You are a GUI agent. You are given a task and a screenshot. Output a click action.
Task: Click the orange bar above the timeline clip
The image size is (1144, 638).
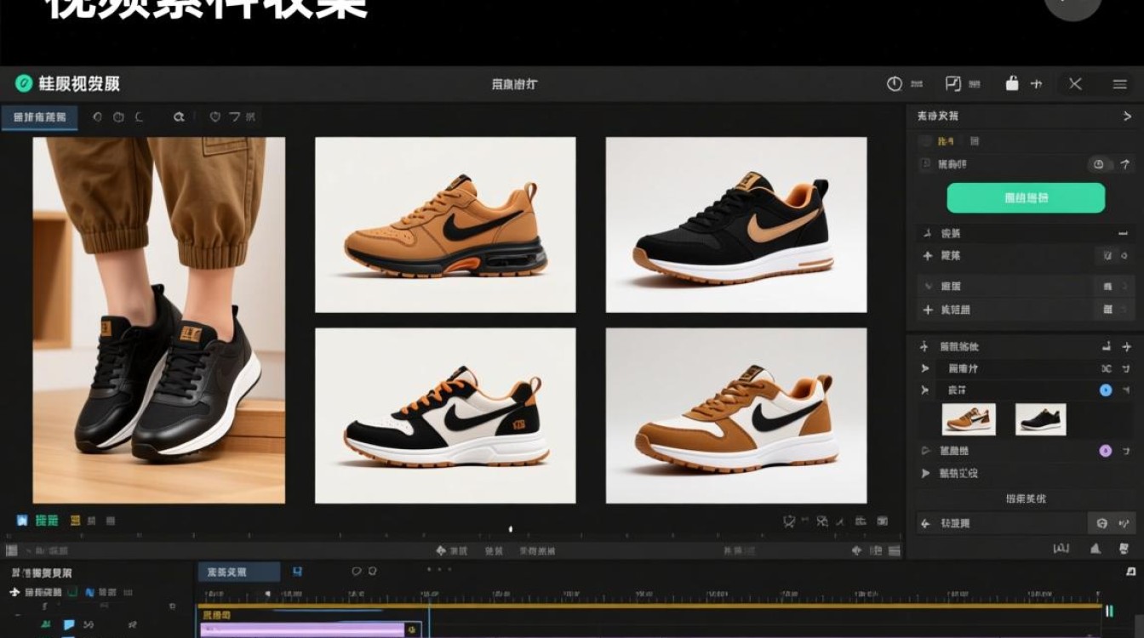coord(649,606)
